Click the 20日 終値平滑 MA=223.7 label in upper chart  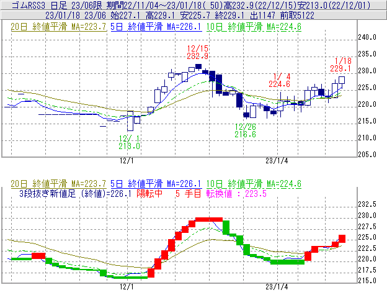pyautogui.click(x=58, y=27)
